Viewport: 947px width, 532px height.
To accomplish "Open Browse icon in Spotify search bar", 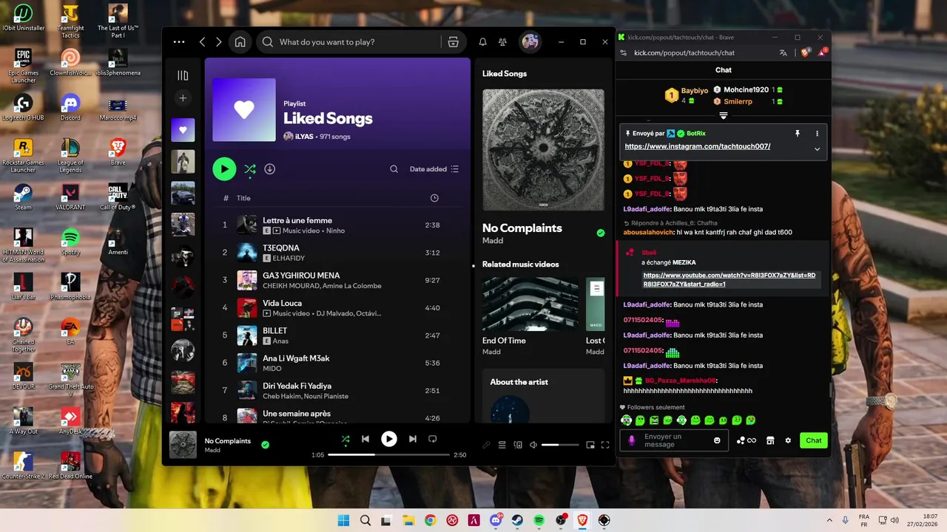I will coord(454,42).
